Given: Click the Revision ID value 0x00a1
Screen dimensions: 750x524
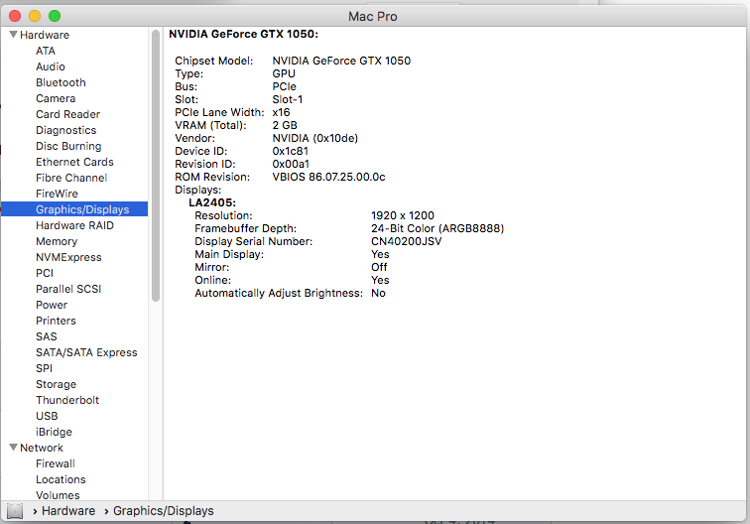Looking at the screenshot, I should (x=291, y=164).
